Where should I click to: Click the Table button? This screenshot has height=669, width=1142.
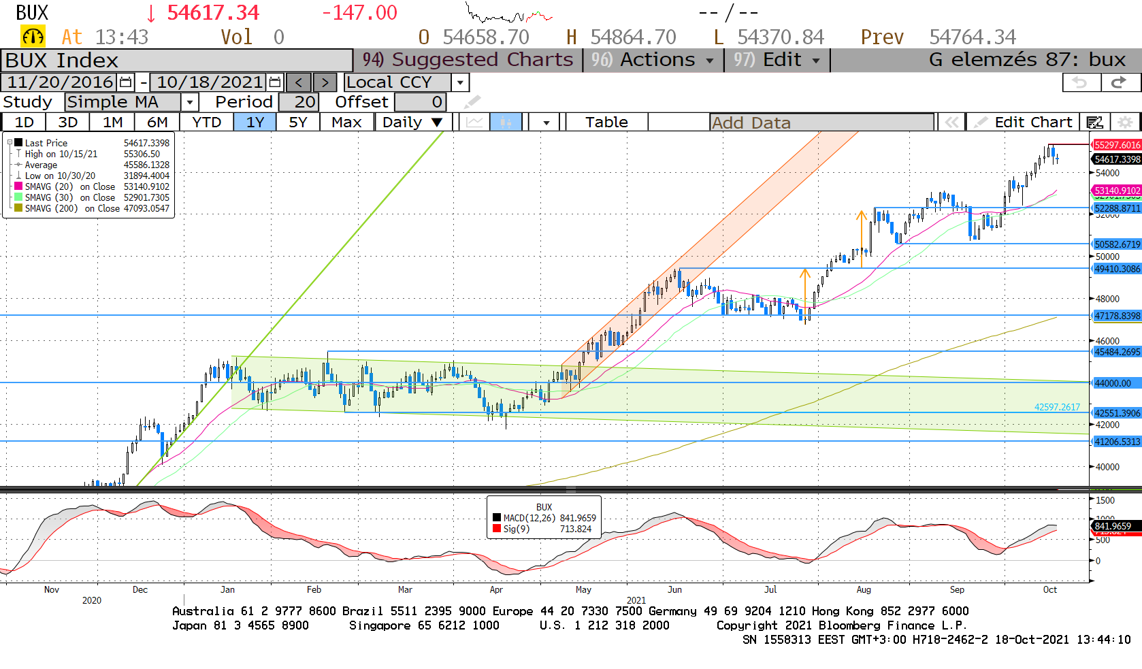[606, 123]
